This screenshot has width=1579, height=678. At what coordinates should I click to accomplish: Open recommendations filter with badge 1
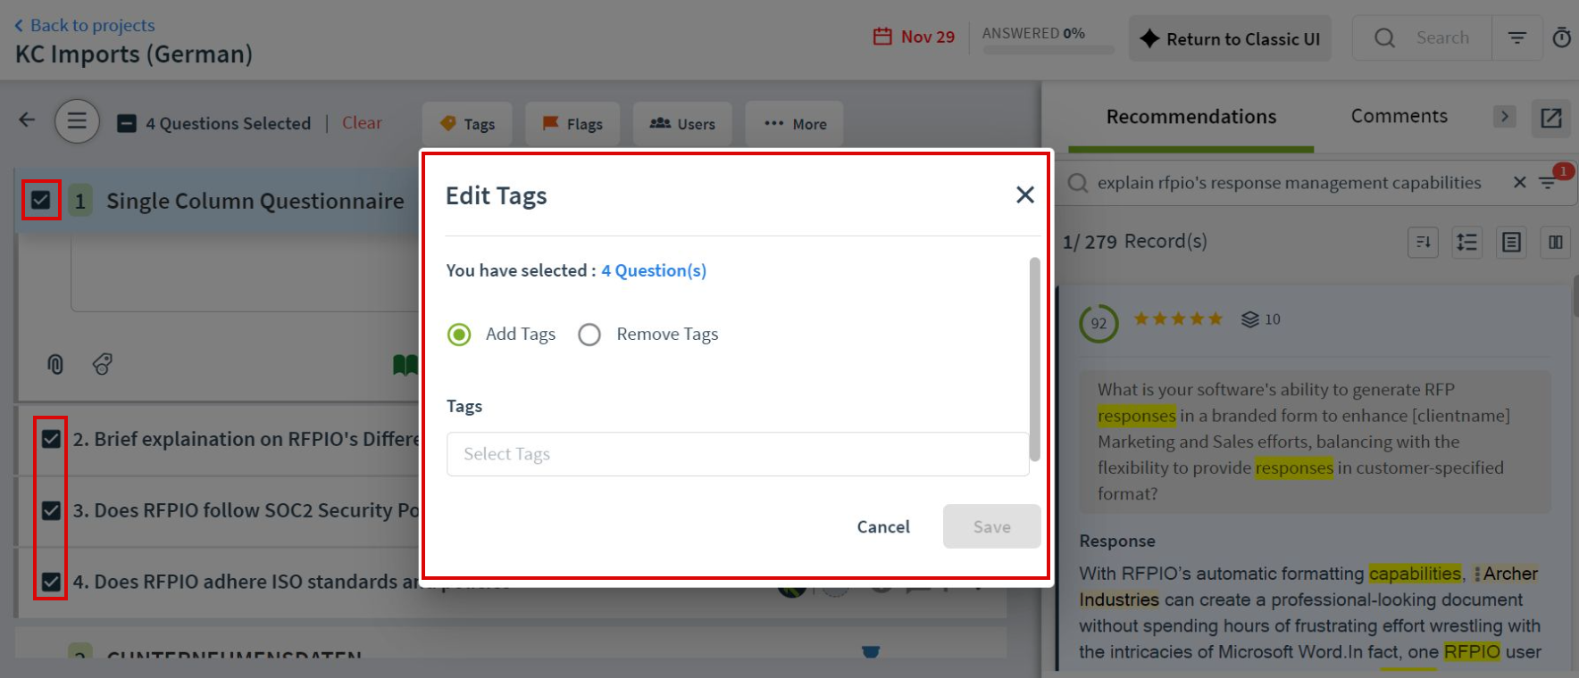[x=1549, y=182]
